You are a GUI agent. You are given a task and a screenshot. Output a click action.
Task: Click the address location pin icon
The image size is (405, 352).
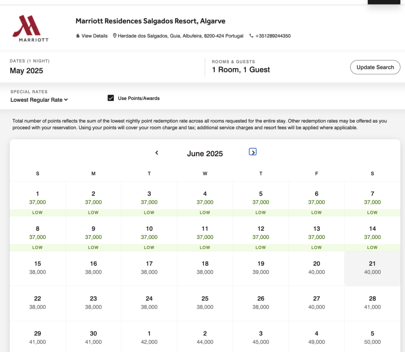(x=115, y=36)
